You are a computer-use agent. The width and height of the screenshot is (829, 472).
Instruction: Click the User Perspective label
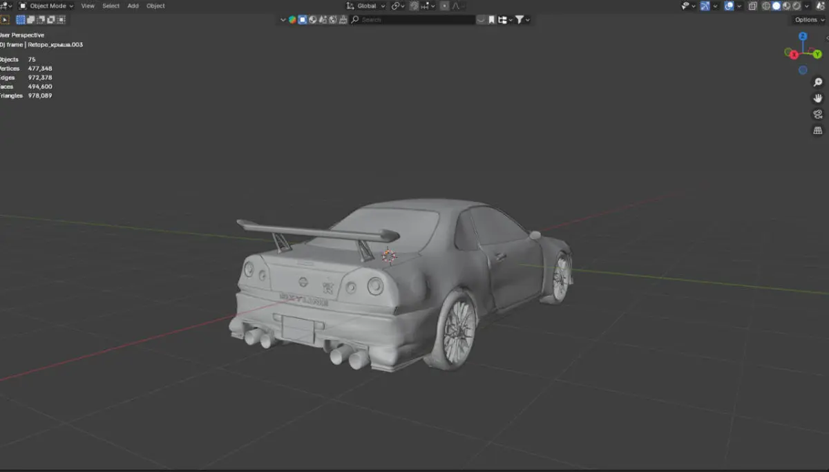pyautogui.click(x=21, y=35)
